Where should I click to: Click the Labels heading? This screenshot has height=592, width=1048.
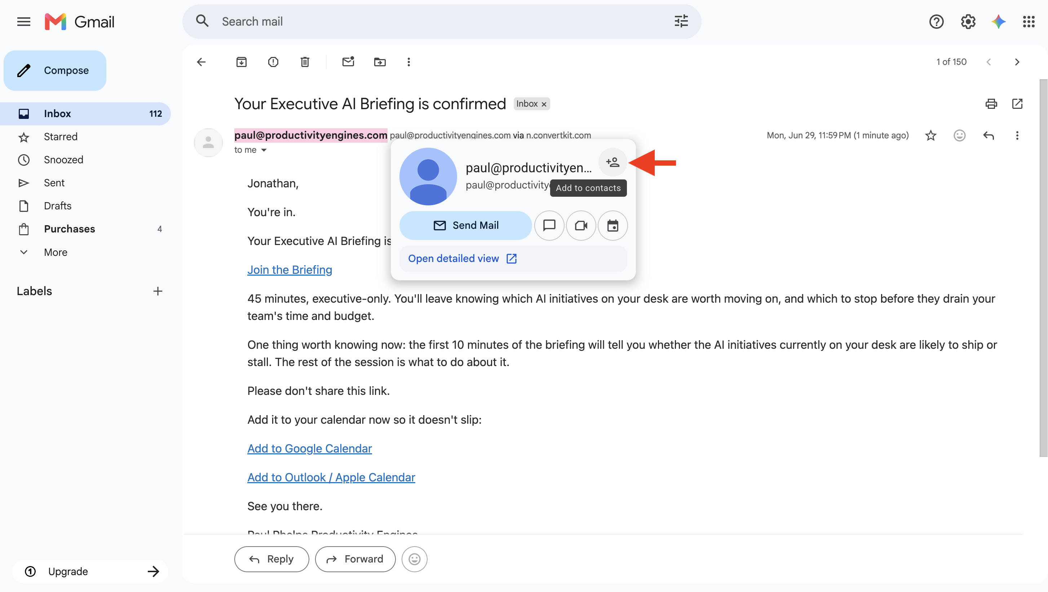coord(34,291)
